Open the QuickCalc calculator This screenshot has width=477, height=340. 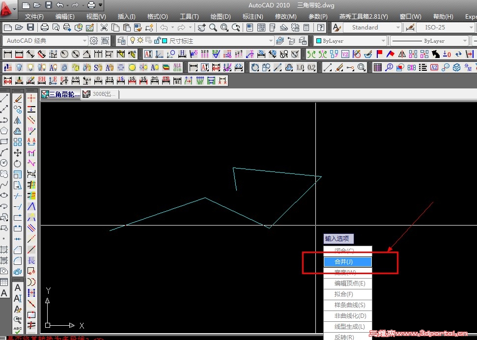(x=307, y=28)
